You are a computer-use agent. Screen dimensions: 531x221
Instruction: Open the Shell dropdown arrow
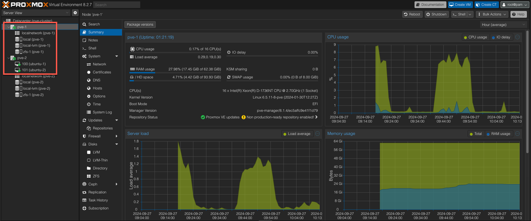coord(470,14)
